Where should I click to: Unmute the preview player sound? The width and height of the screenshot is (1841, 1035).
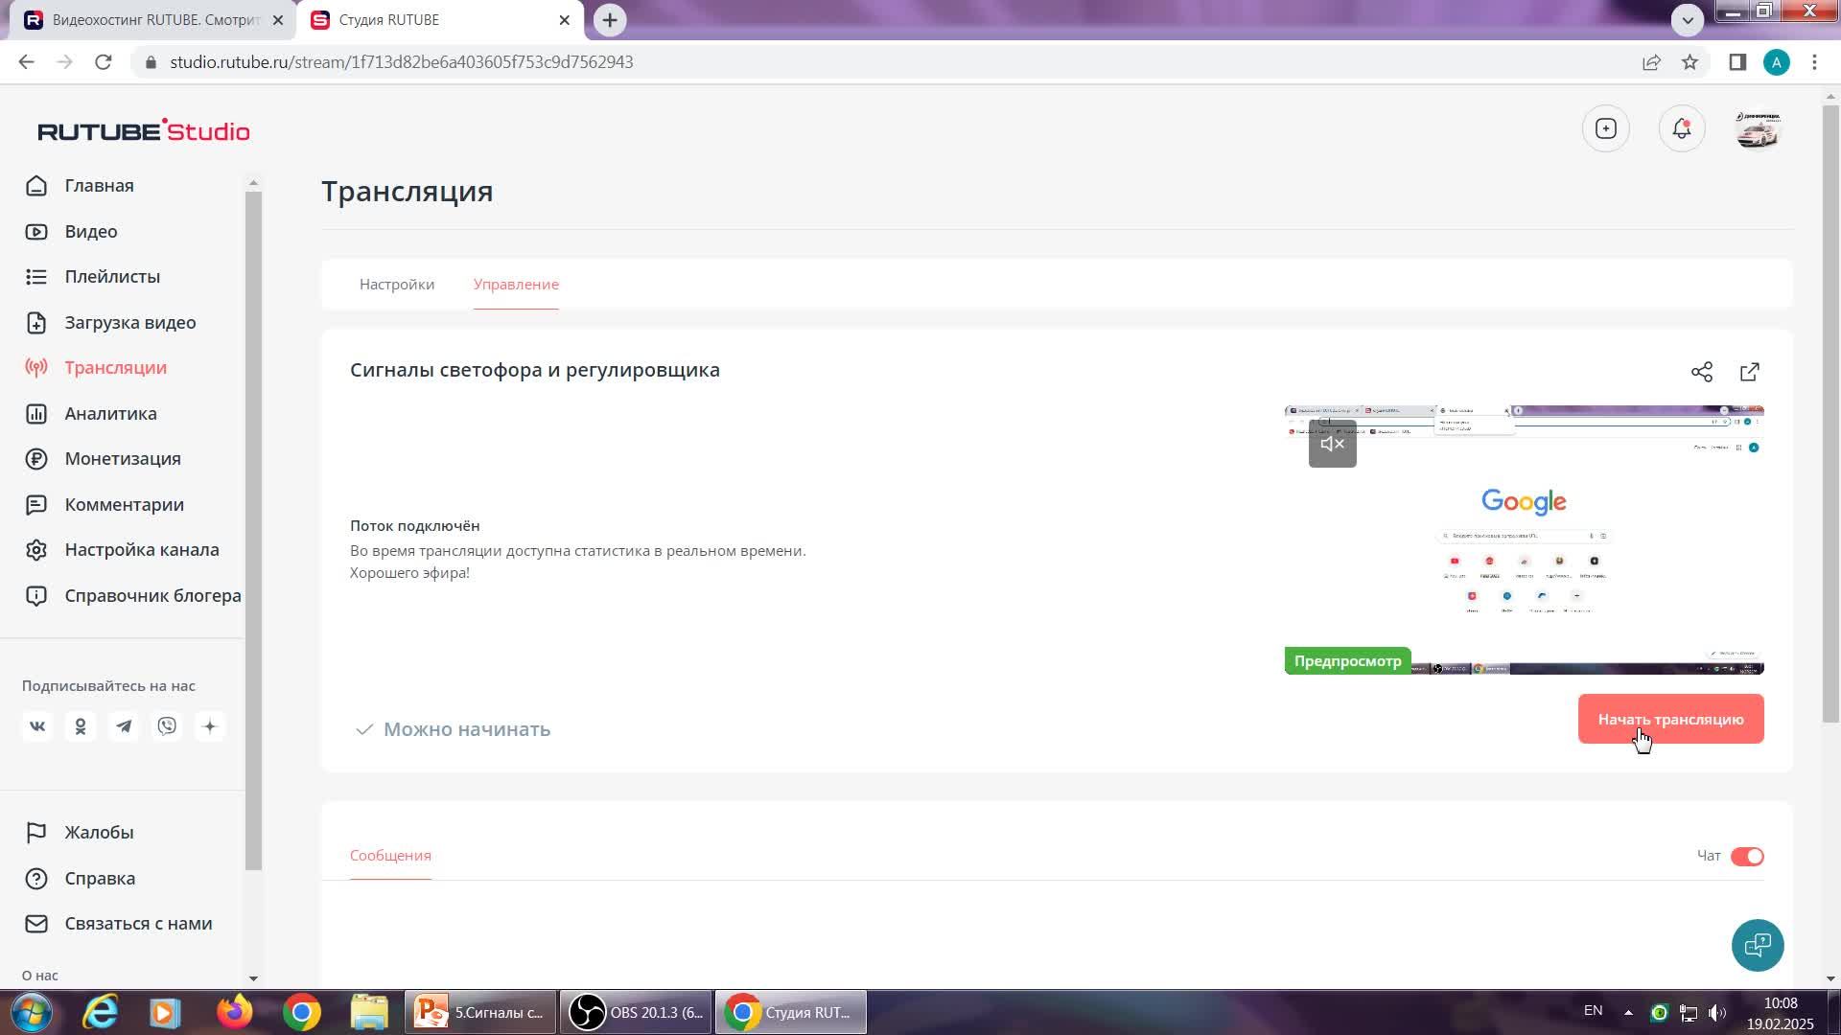(x=1332, y=444)
